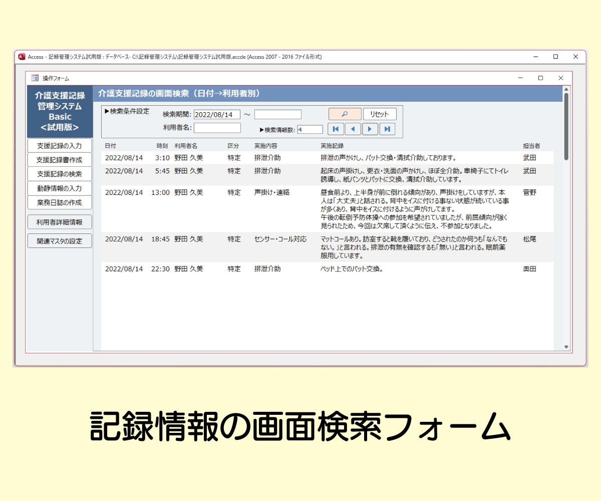Click the 日付 column header

pos(110,146)
